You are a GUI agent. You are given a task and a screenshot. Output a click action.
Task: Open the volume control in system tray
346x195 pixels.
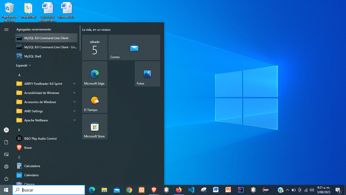click(312, 190)
